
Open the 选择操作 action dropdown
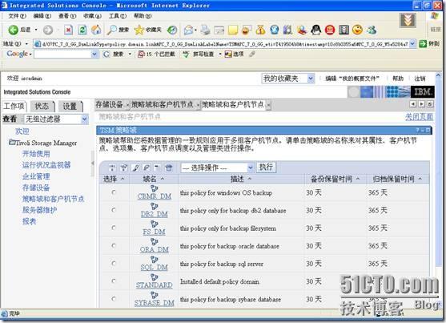pyautogui.click(x=217, y=168)
